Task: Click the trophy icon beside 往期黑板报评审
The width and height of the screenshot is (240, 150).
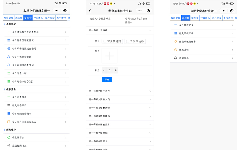Action: (x=176, y=41)
